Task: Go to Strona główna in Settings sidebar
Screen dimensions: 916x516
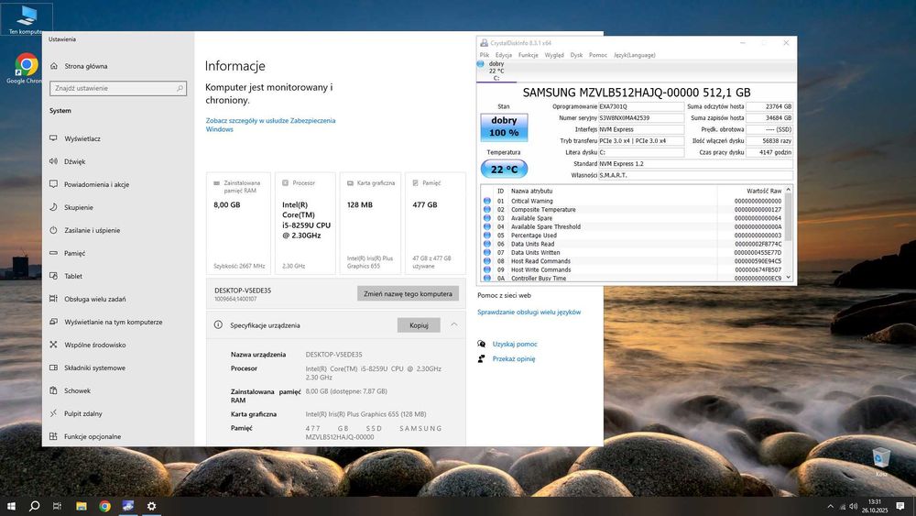Action: pos(79,66)
